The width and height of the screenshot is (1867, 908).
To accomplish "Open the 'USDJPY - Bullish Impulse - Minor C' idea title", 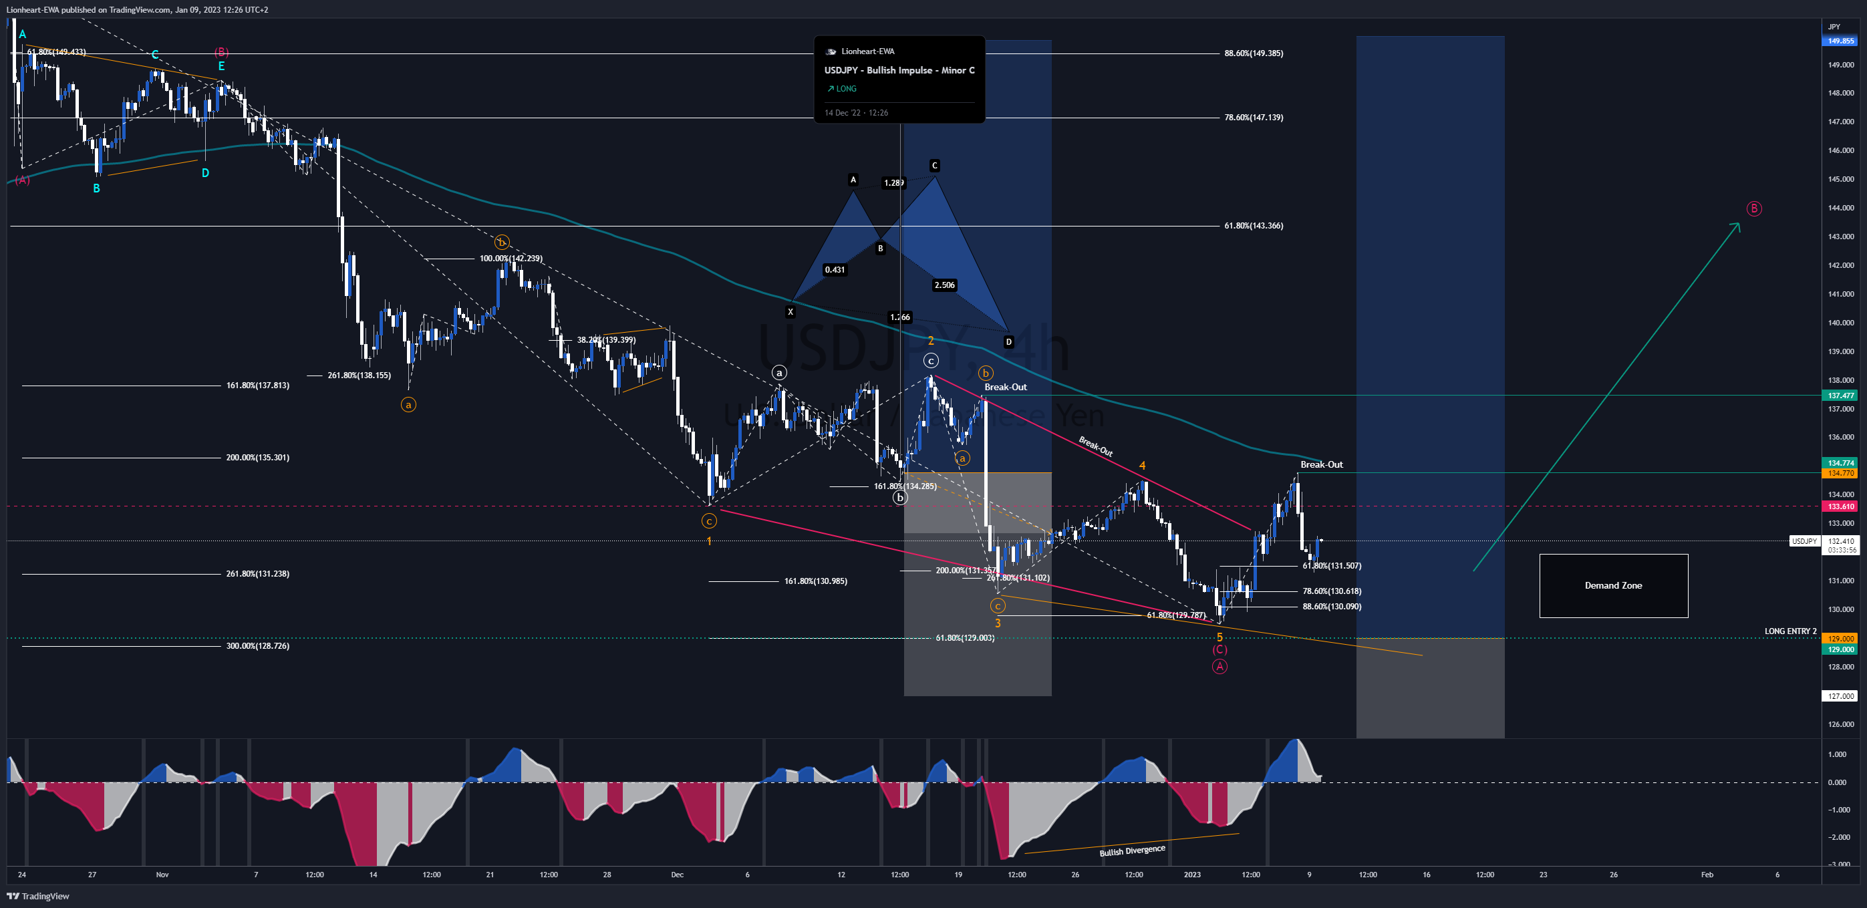I will [899, 70].
